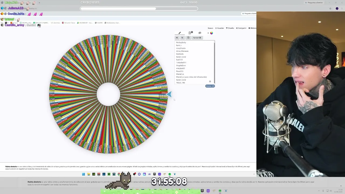Click entry YISUS_148 in the list
The height and width of the screenshot is (194, 345).
pyautogui.click(x=181, y=83)
